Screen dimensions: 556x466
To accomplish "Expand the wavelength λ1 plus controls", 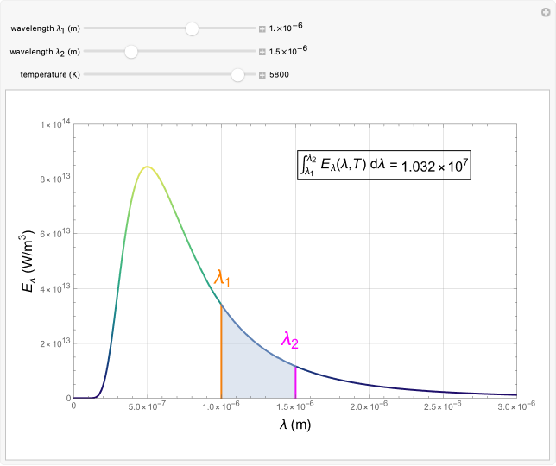I will tap(262, 28).
